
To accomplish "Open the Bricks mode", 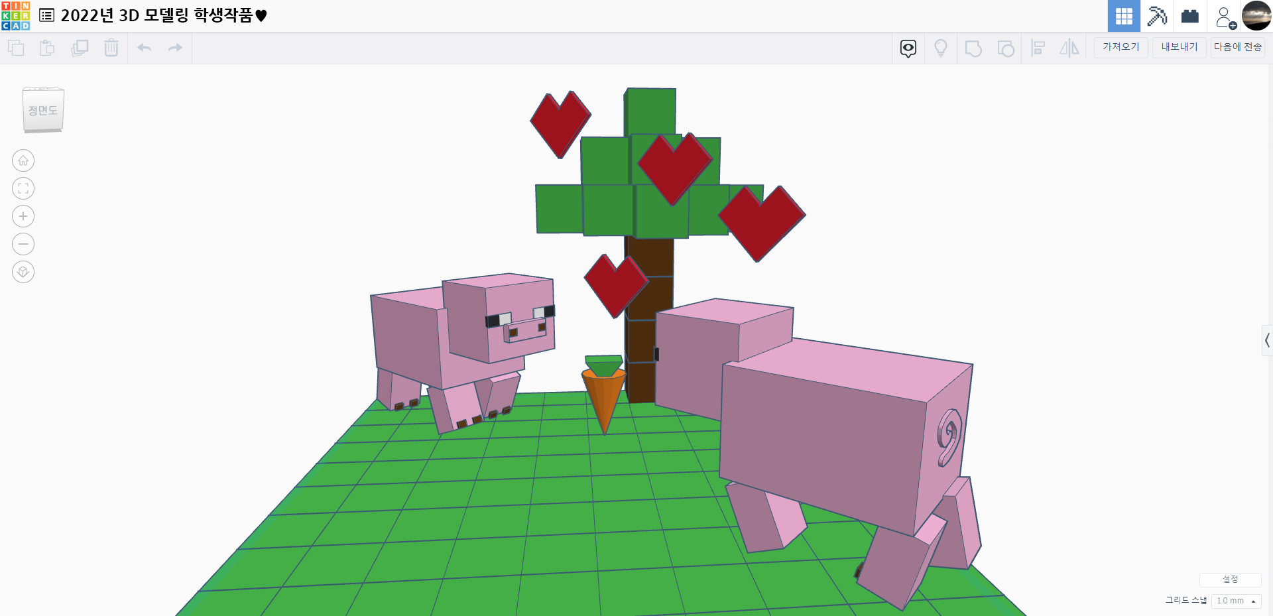I will click(1190, 16).
